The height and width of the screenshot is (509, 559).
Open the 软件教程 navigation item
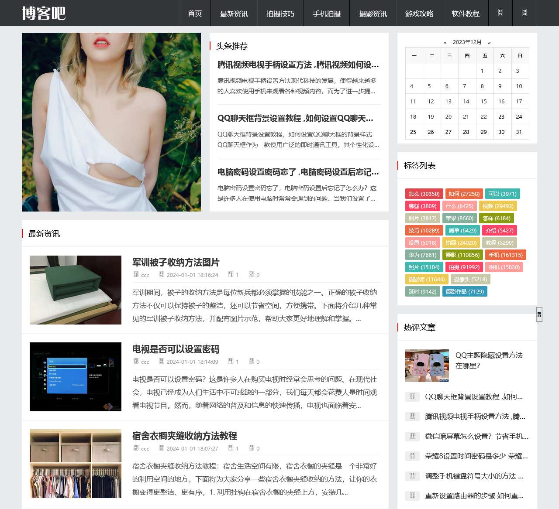click(466, 14)
